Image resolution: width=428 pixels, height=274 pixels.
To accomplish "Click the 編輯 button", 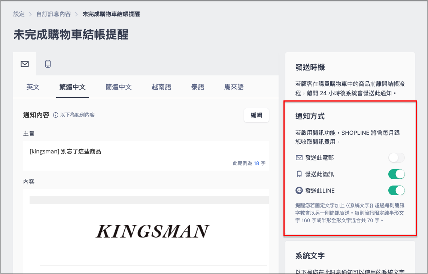I will (256, 115).
